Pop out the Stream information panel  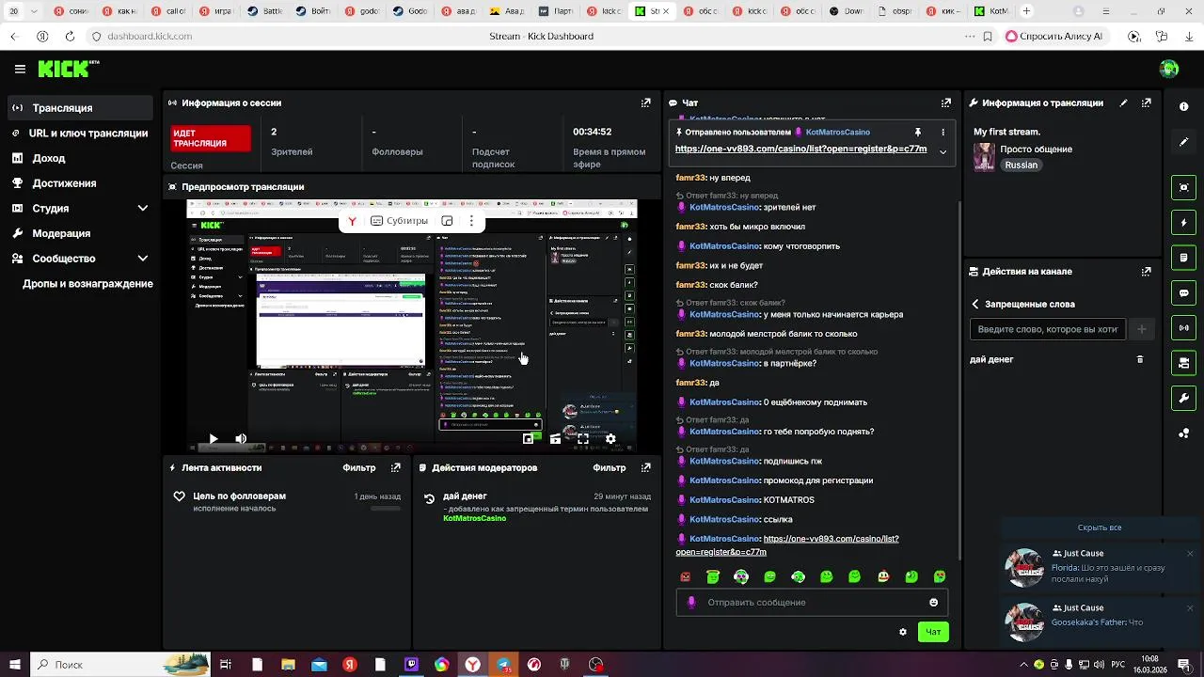click(1146, 102)
